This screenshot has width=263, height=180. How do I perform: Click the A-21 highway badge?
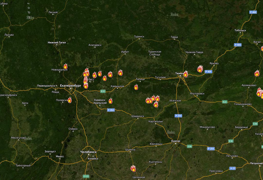pos(232,168)
